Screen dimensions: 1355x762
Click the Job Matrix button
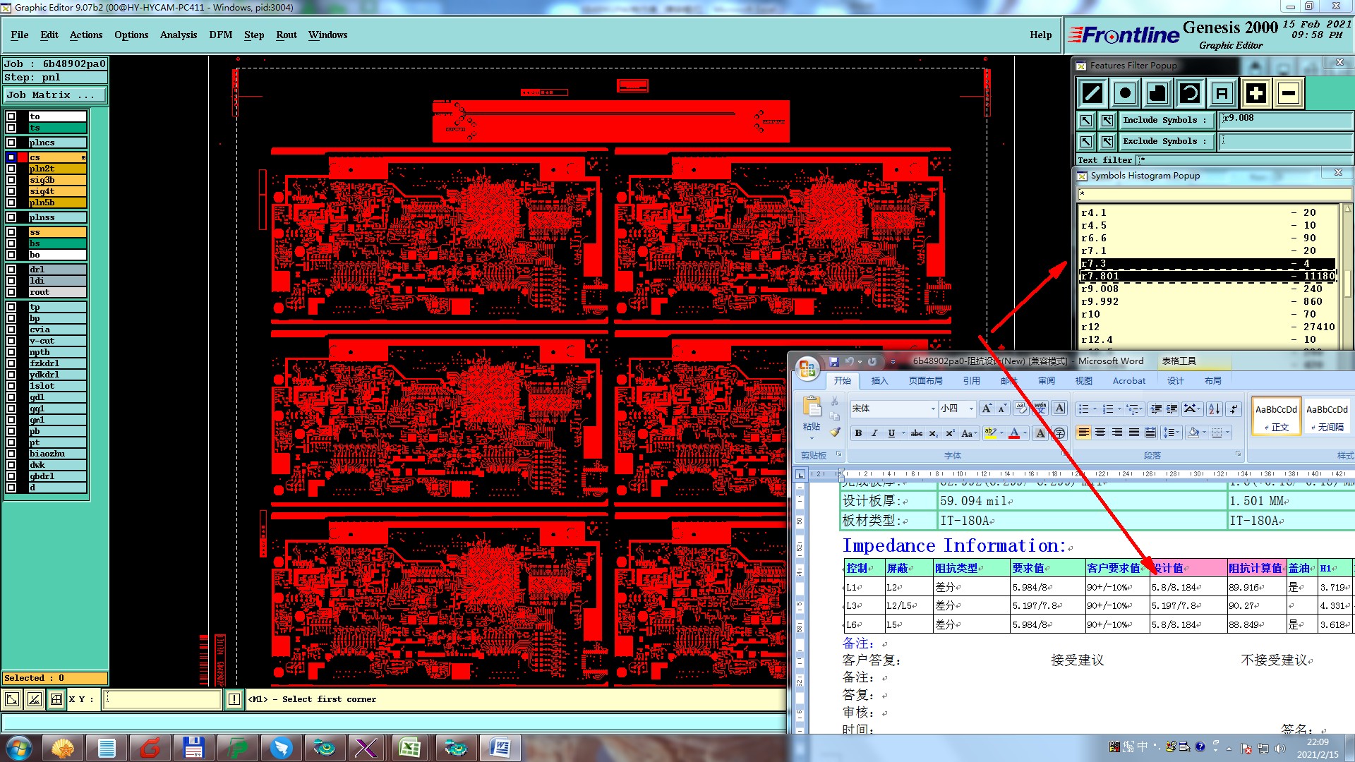(55, 95)
